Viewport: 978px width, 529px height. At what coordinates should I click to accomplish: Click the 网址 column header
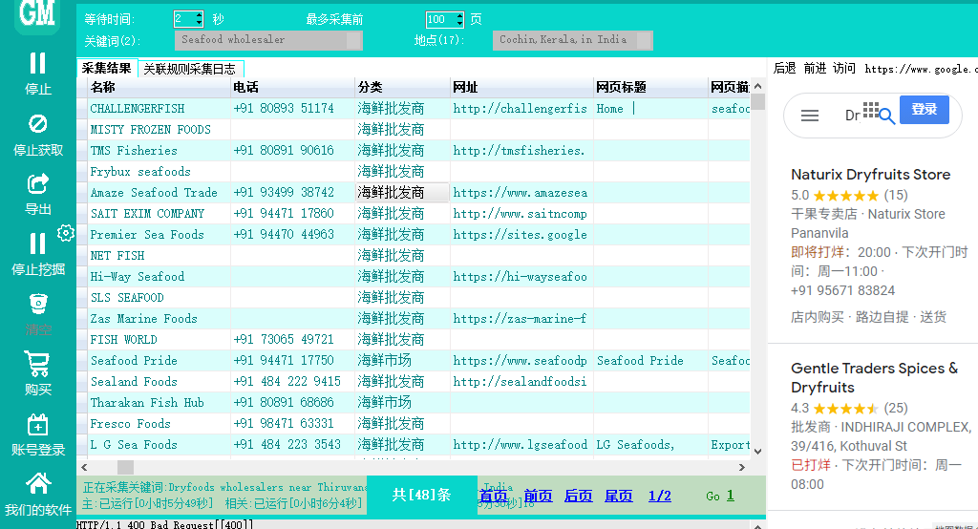coord(521,87)
